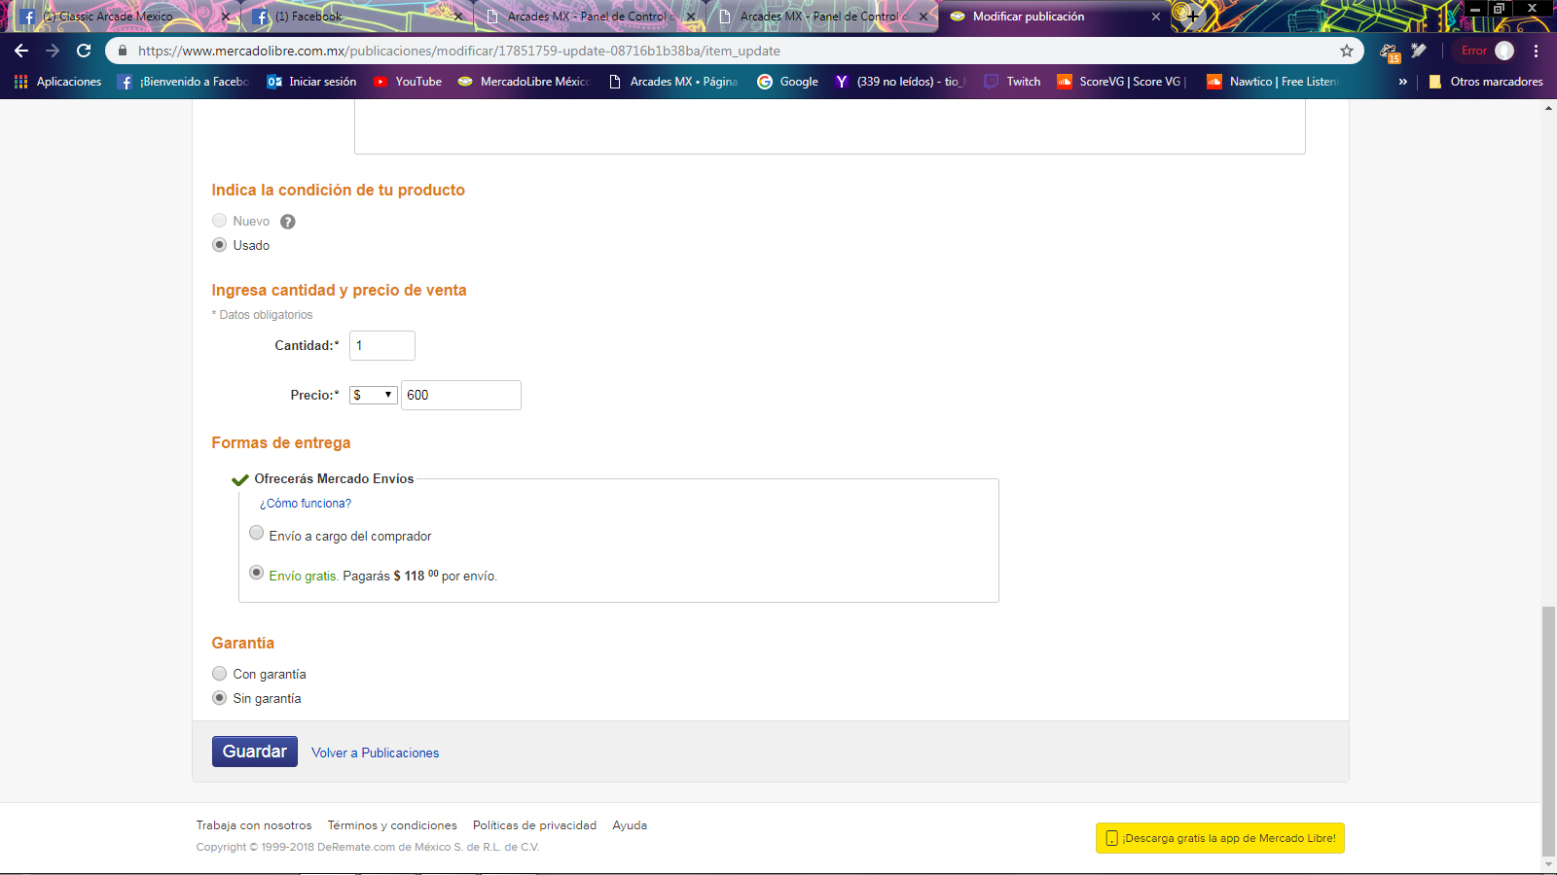Click the browser reload page icon
1557x875 pixels.
click(x=84, y=51)
